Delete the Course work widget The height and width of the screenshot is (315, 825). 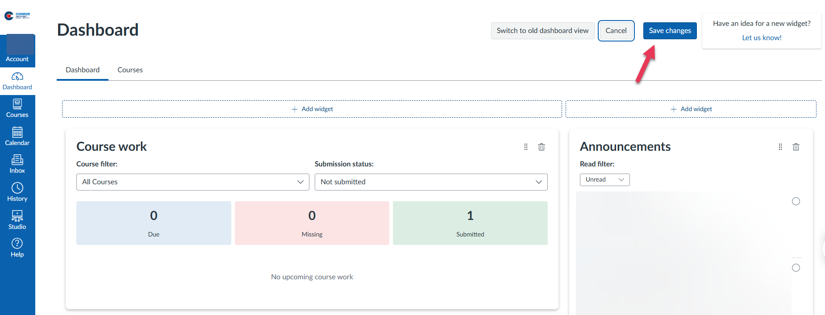point(541,147)
